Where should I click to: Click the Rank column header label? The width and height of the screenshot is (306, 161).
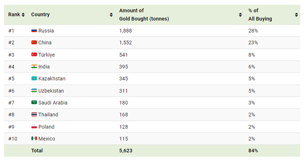point(14,15)
